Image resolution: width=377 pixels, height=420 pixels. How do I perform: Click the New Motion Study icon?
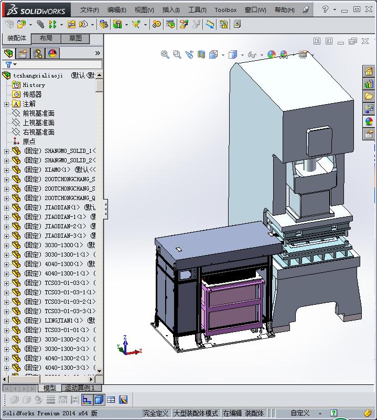tap(157, 25)
